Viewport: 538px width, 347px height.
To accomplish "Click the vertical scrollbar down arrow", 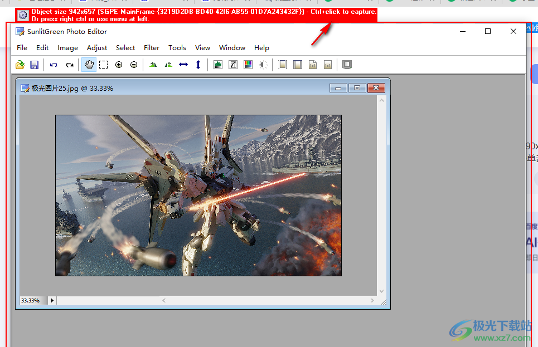I will pyautogui.click(x=381, y=291).
